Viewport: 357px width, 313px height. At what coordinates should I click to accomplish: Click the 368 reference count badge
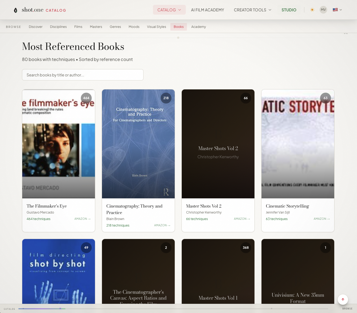point(246,248)
